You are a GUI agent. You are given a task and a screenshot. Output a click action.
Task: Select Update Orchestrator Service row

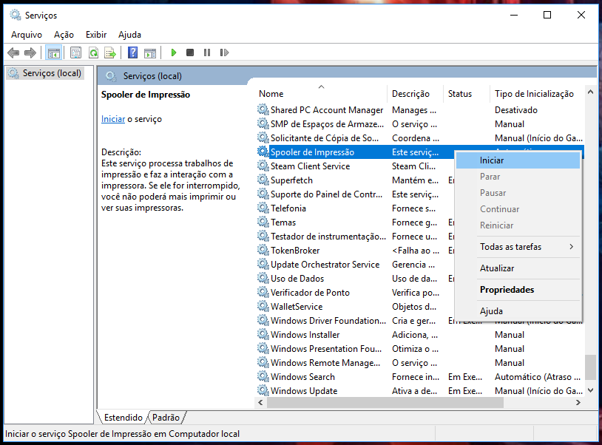[356, 265]
